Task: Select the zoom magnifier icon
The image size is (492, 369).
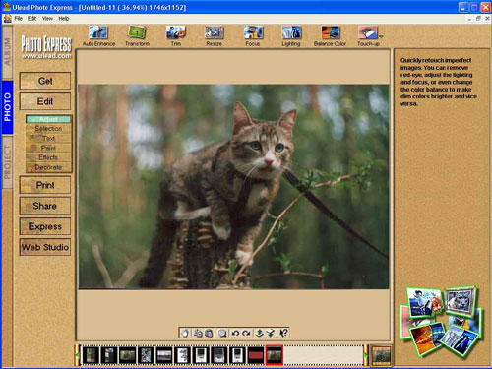Action: pos(222,333)
